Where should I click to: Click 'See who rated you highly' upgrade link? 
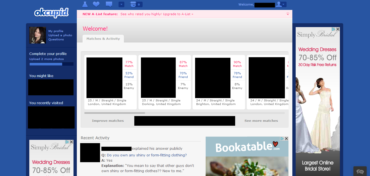pos(157,14)
